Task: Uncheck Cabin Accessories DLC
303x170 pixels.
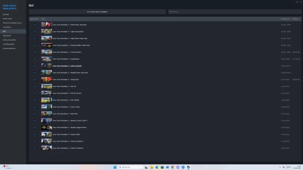Action: click(x=35, y=31)
